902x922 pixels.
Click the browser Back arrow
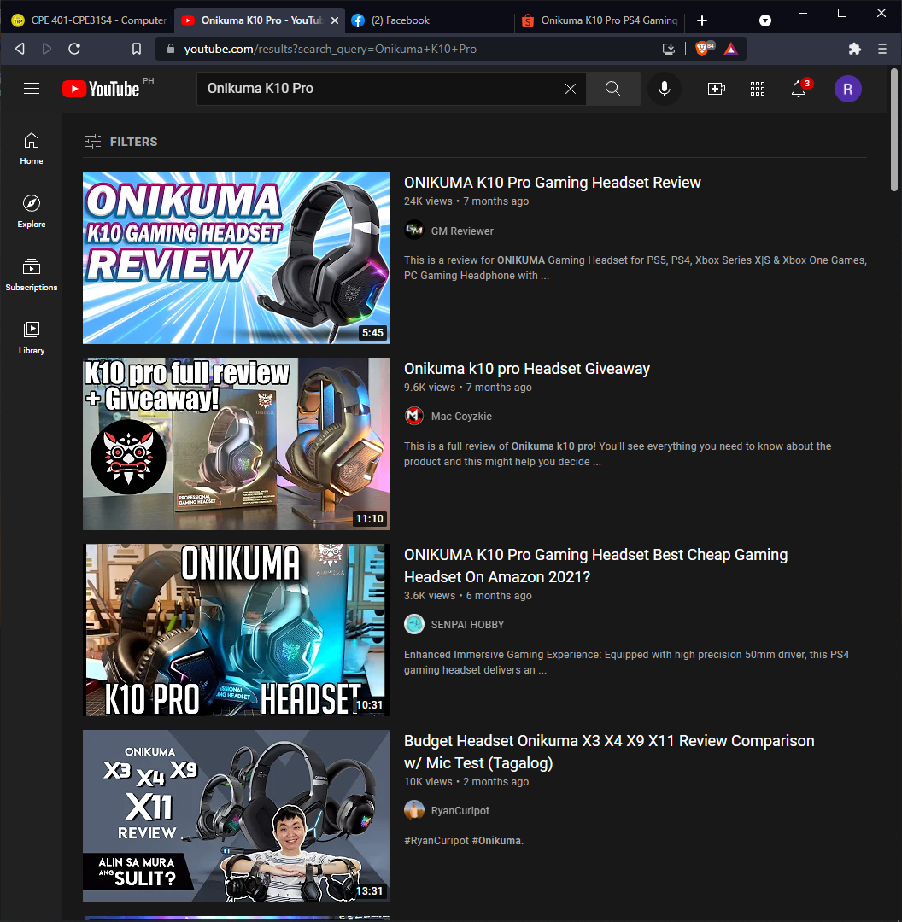click(x=20, y=49)
